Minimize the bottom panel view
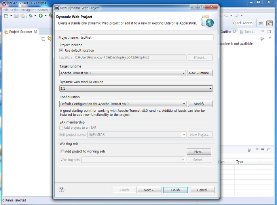 point(263,149)
